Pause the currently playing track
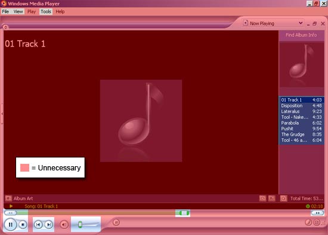328x235 pixels. coord(10,224)
